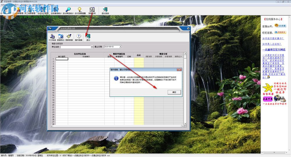Screen dimensions: 291x157
Task: Select the 日期 column header
Action: tap(129, 57)
